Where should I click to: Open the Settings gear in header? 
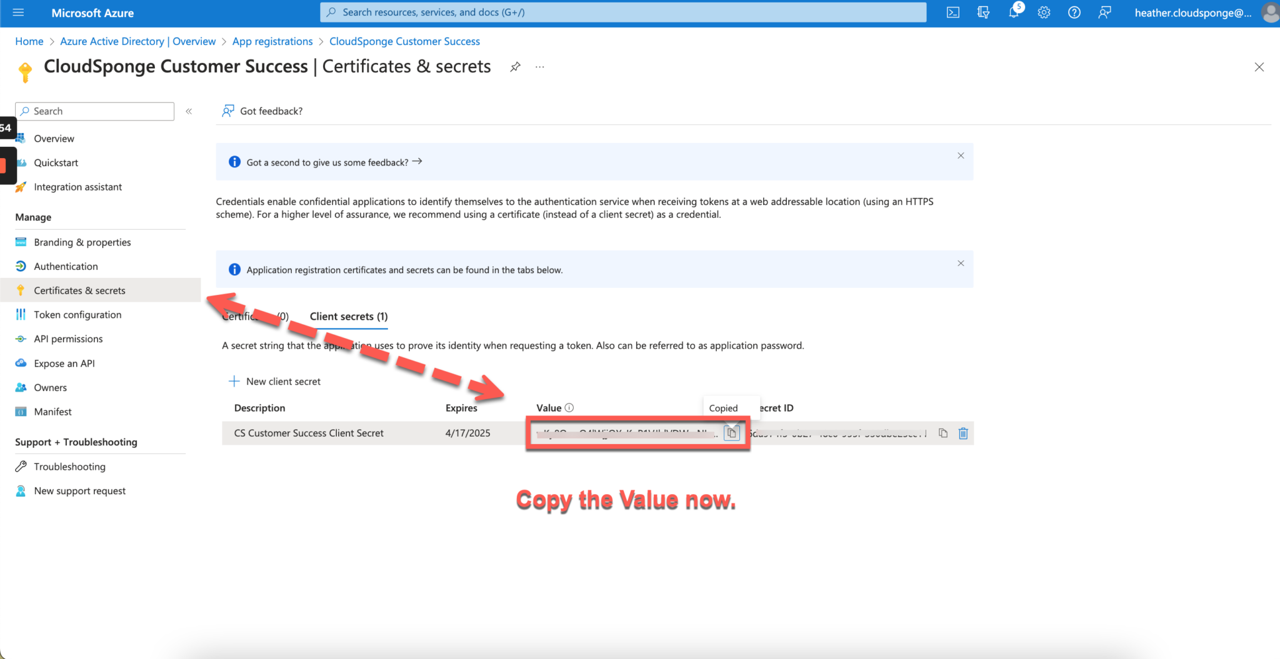coord(1044,12)
